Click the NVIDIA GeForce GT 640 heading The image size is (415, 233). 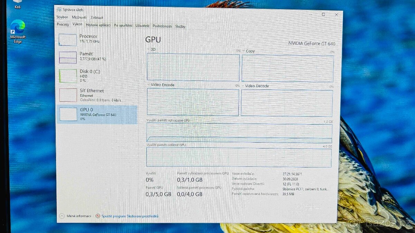pos(312,43)
